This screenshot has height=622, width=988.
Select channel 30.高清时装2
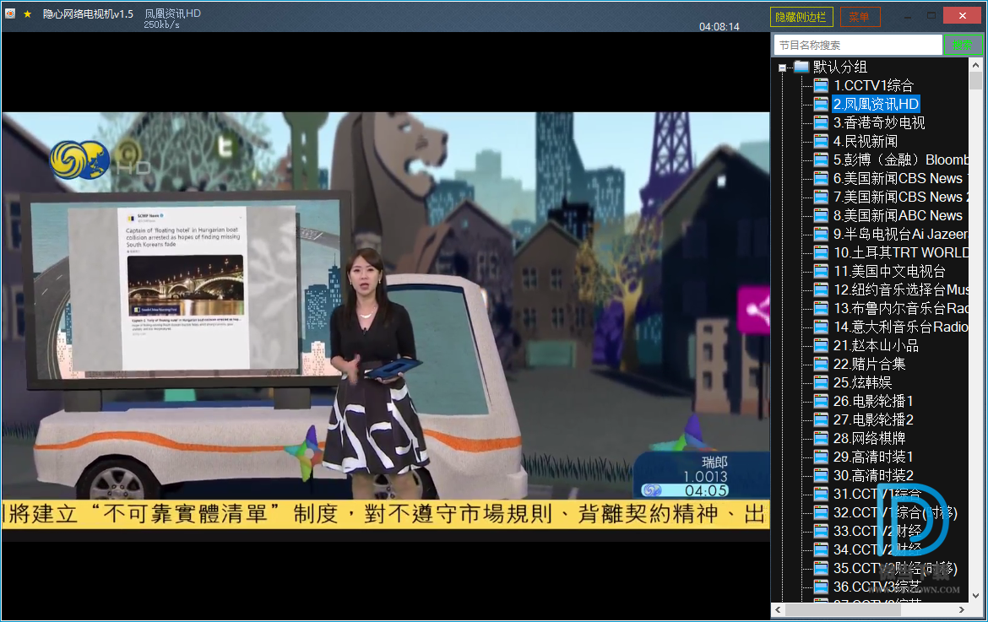point(873,475)
